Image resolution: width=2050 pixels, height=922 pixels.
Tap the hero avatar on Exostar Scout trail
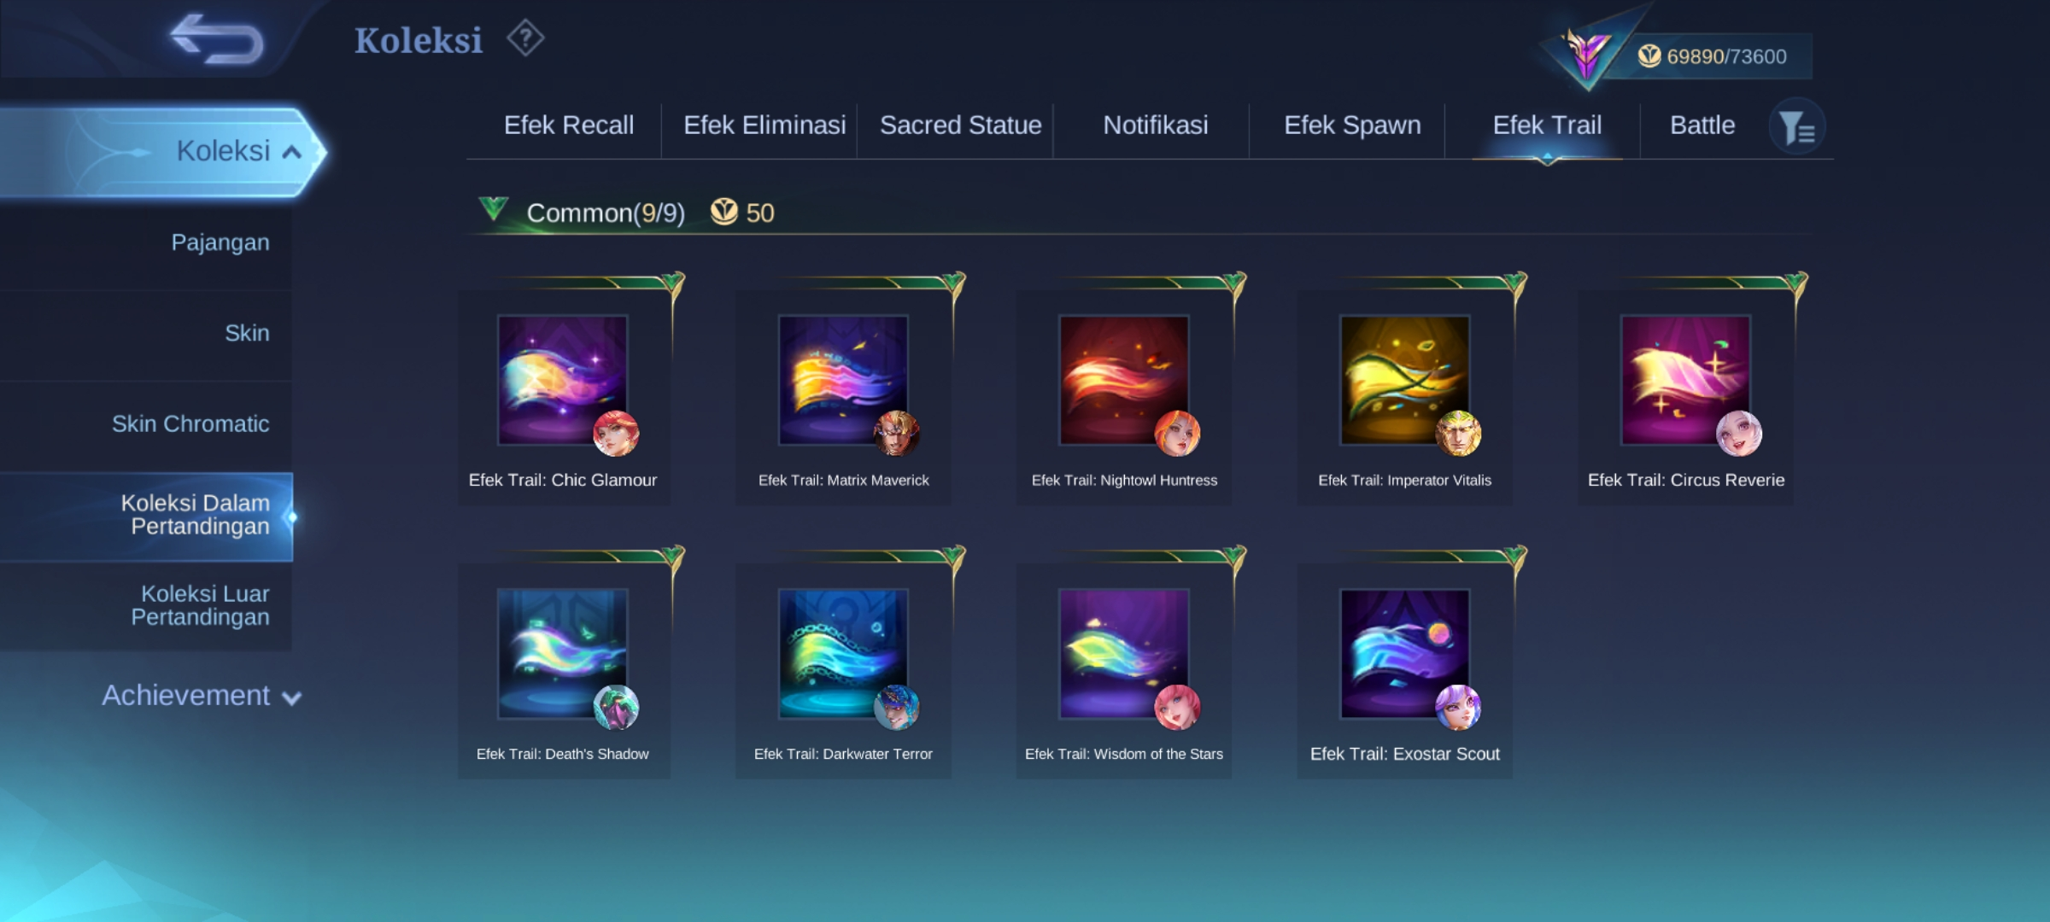[1458, 707]
